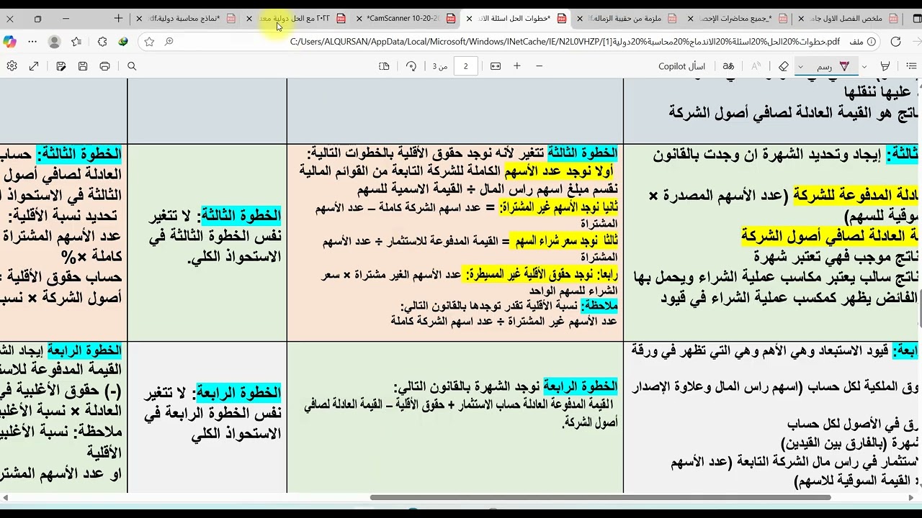Click highlighted ثانيا نوجد الأسهم غير المشتراة text
922x518 pixels.
pos(558,207)
